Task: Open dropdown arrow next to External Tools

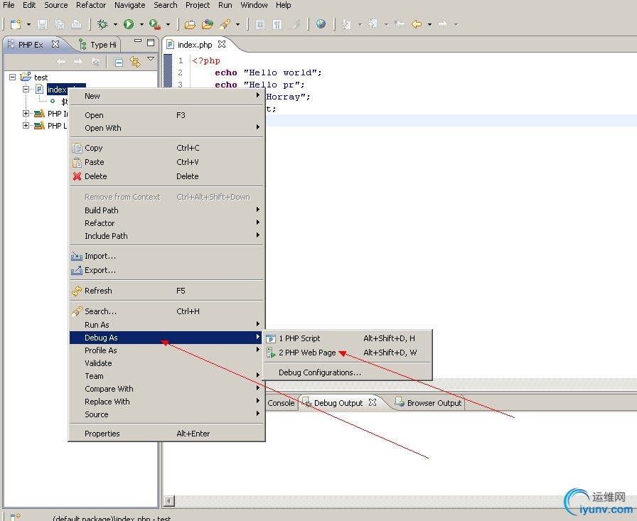Action: click(x=168, y=25)
